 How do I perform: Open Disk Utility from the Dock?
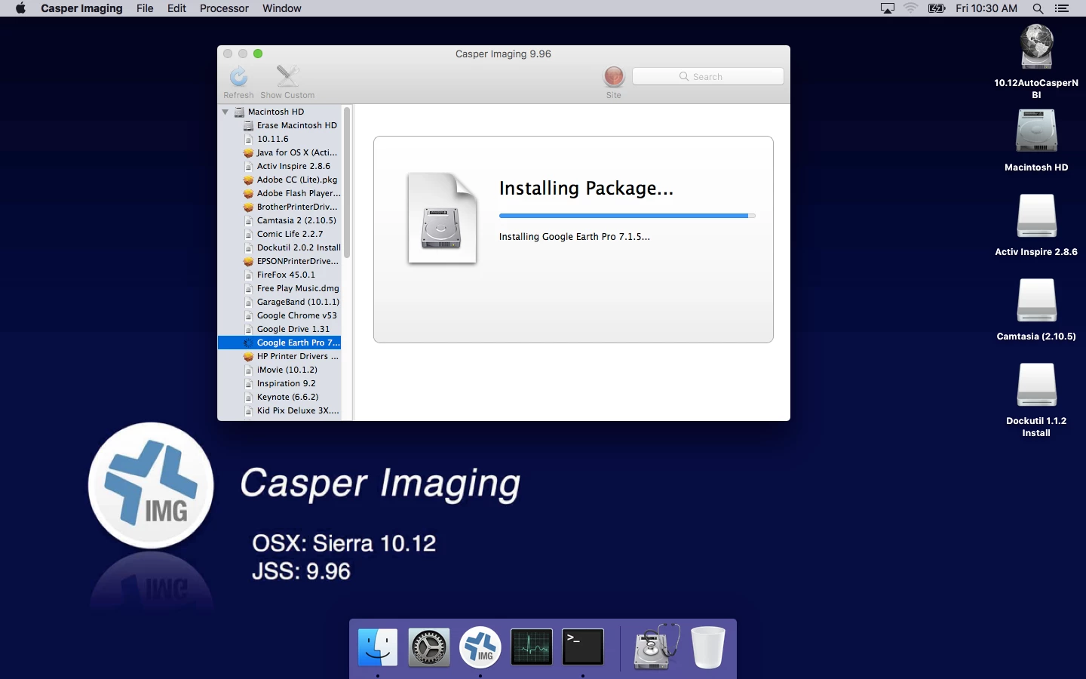click(656, 647)
